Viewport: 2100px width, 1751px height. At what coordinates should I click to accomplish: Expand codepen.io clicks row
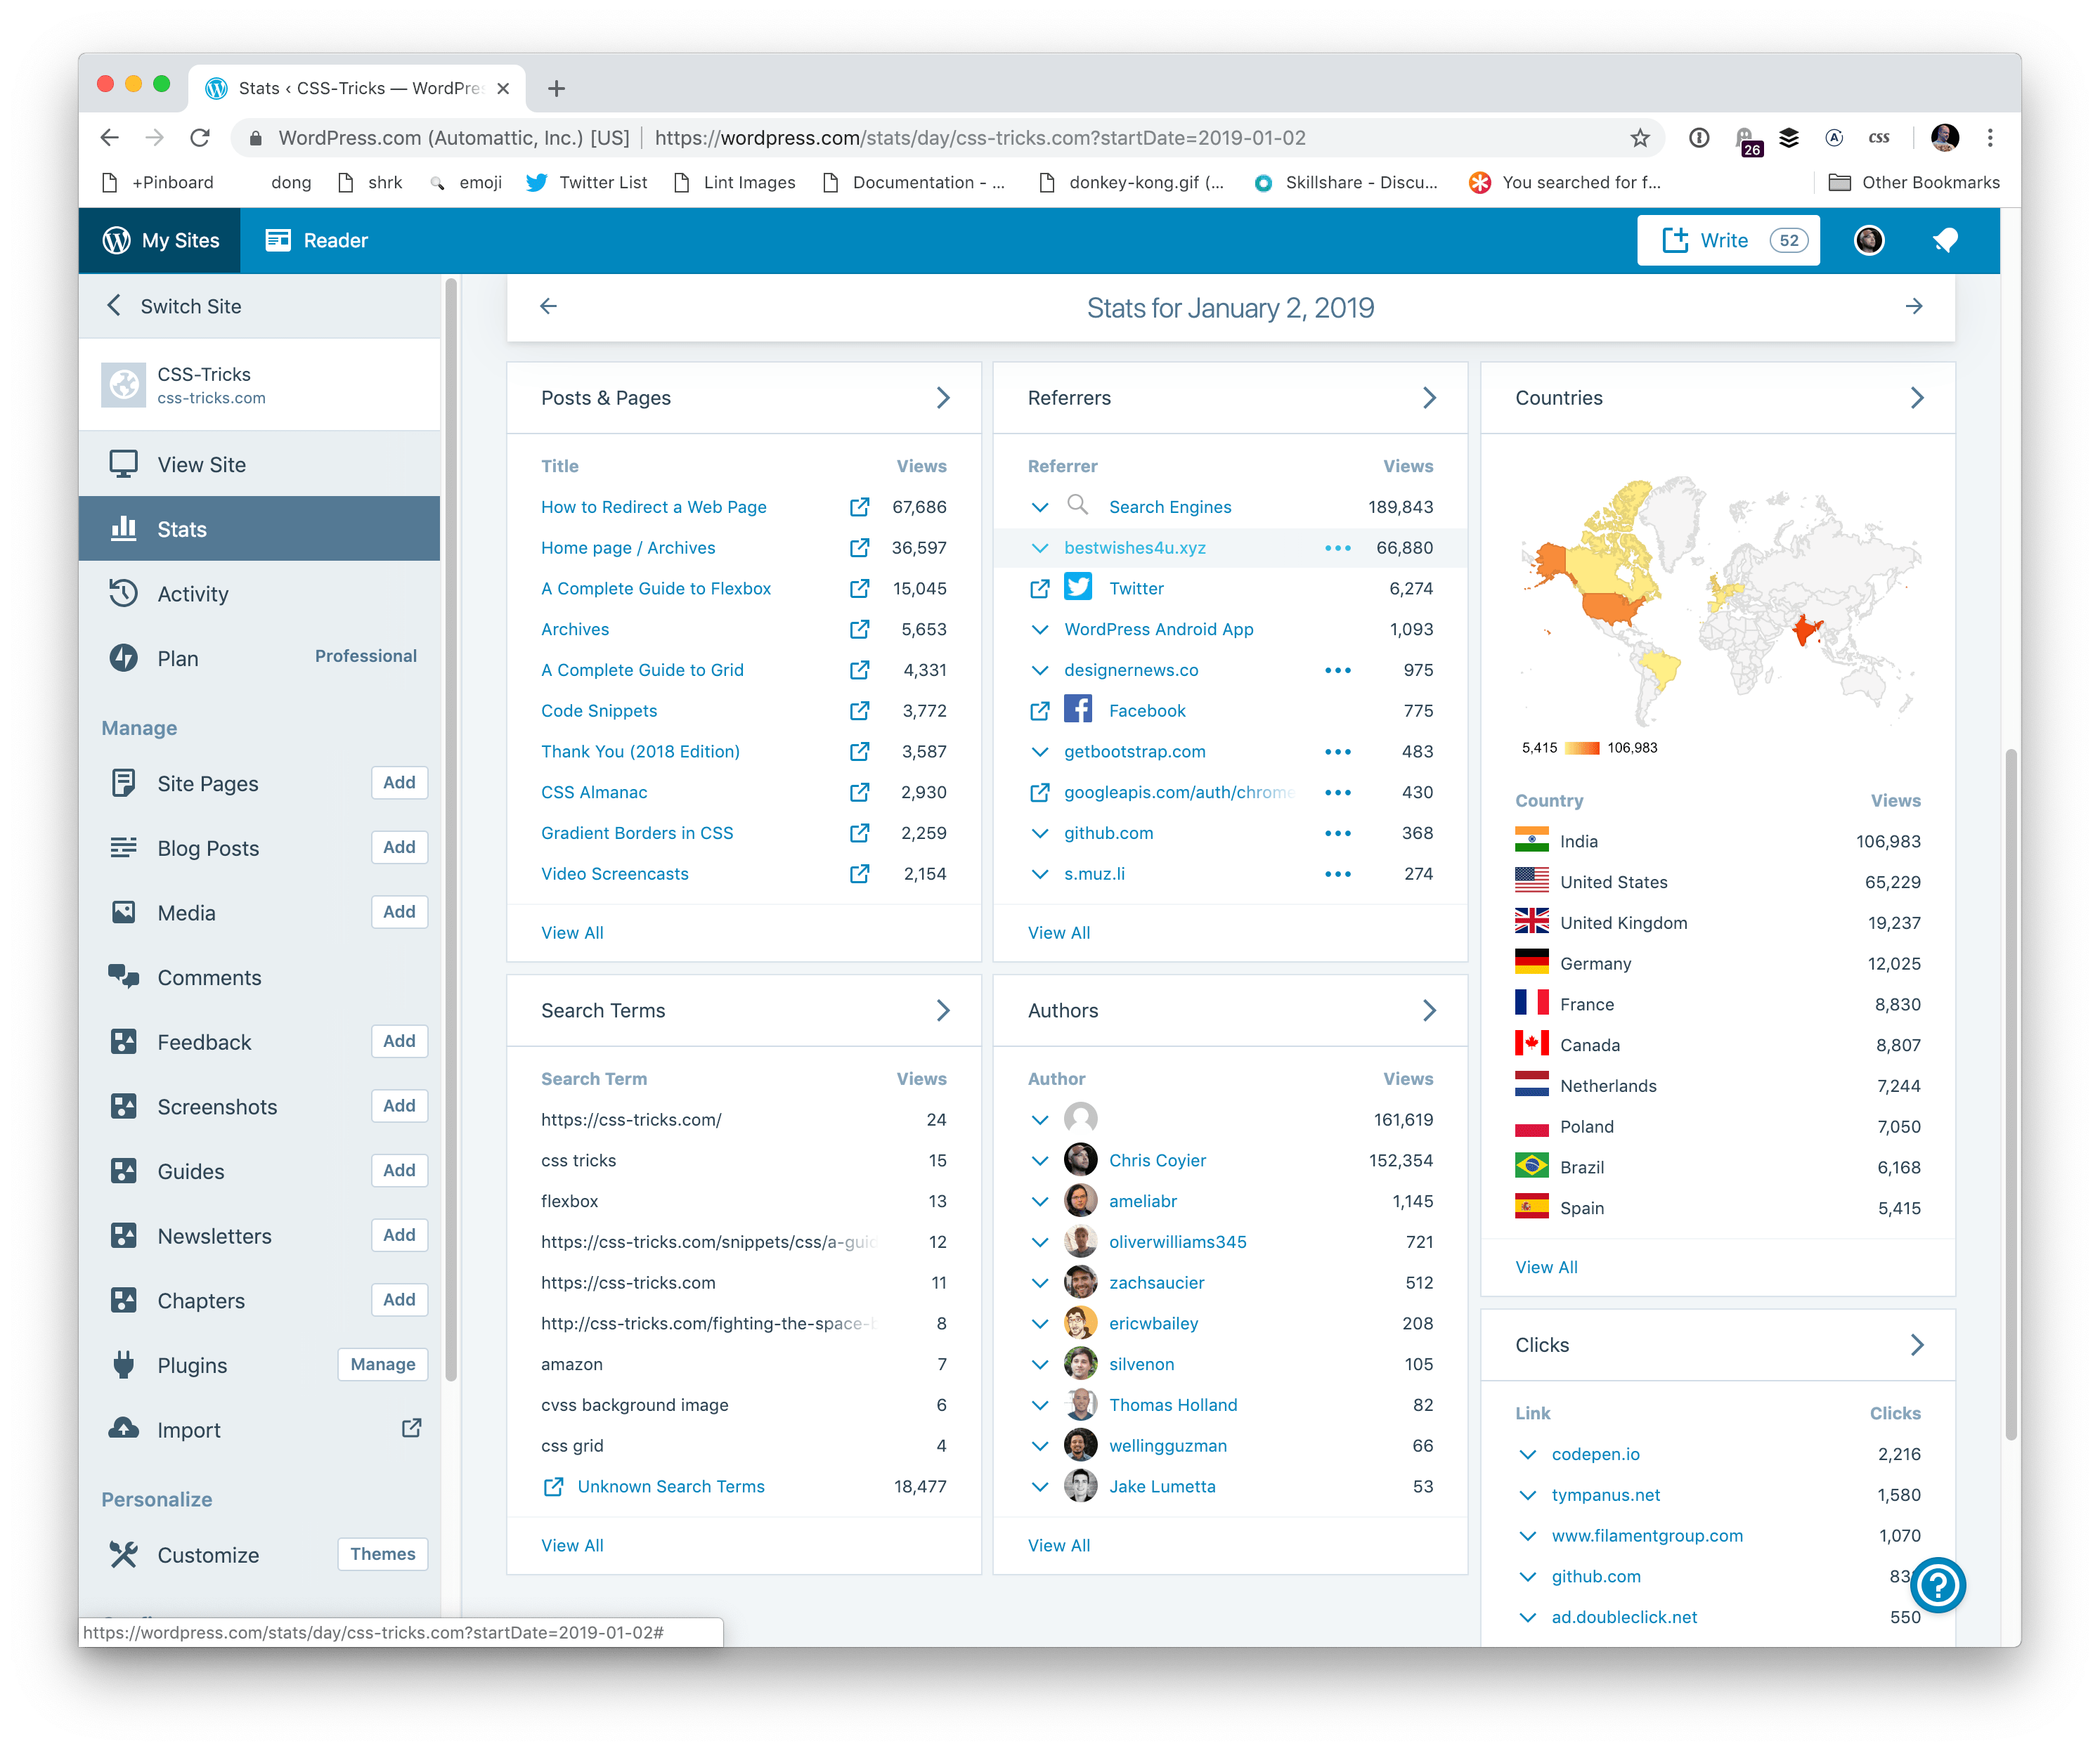tap(1527, 1454)
